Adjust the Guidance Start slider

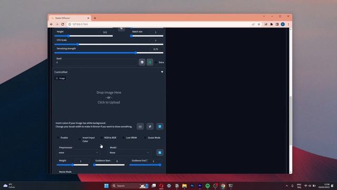click(109, 165)
